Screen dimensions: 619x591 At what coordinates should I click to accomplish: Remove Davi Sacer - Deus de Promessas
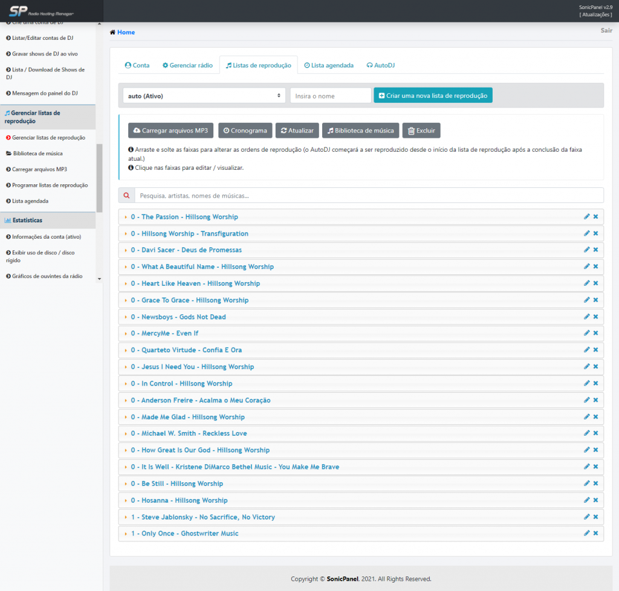(595, 250)
